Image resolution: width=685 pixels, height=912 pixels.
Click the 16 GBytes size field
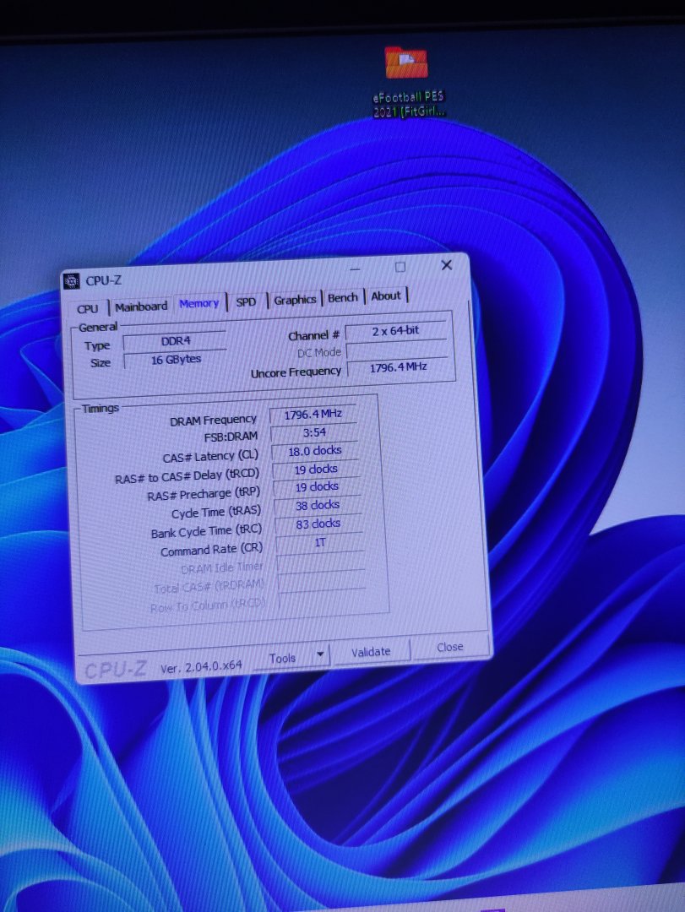[x=176, y=360]
